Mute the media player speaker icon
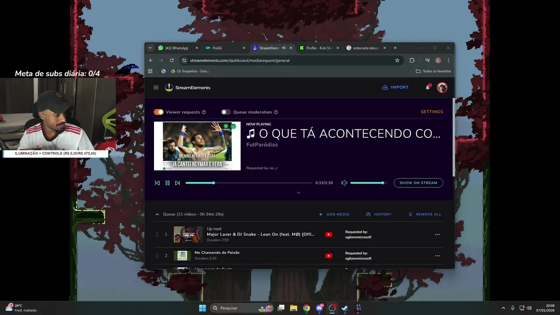This screenshot has width=560, height=315. pos(344,183)
